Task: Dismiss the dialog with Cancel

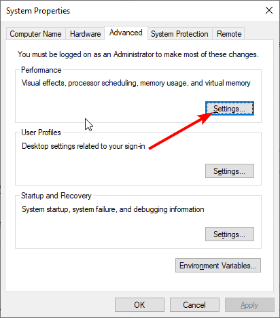Action: (x=194, y=305)
